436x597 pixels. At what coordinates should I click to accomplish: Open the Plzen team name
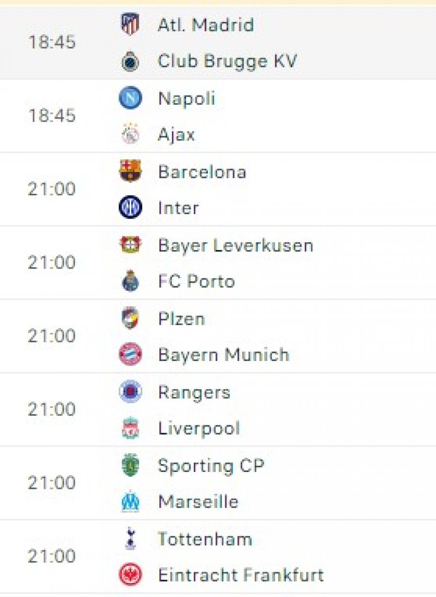pos(182,319)
